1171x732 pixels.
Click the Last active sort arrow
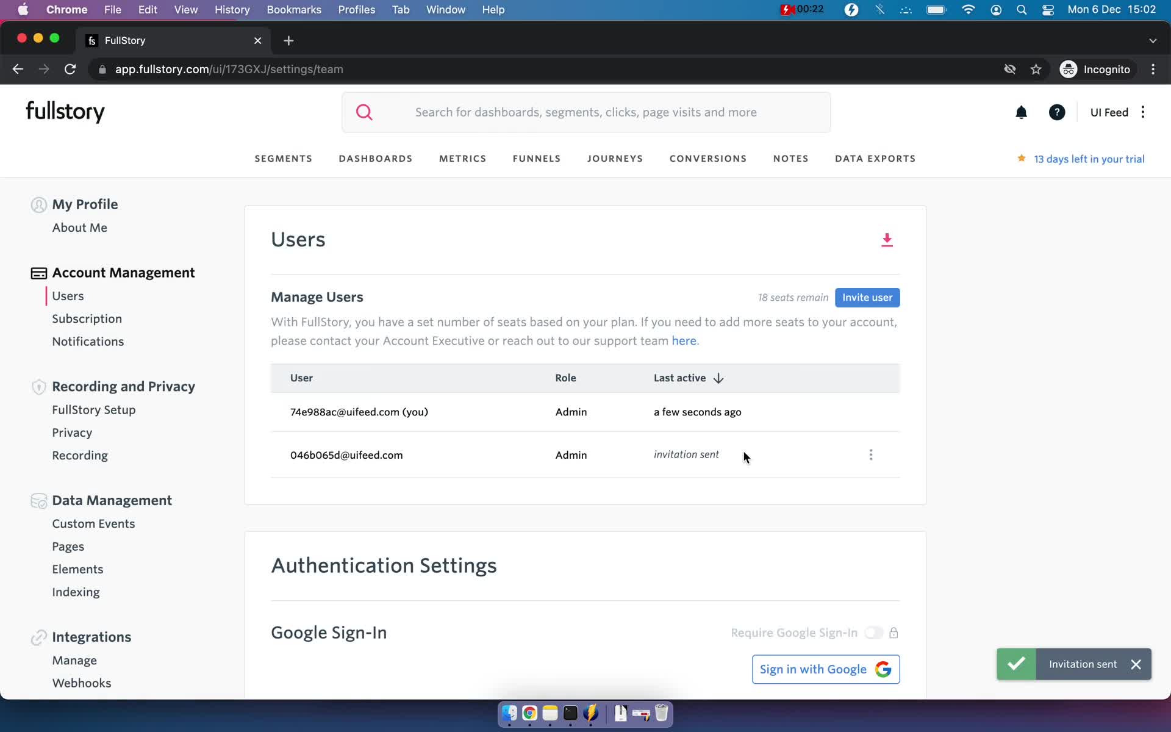[718, 378]
